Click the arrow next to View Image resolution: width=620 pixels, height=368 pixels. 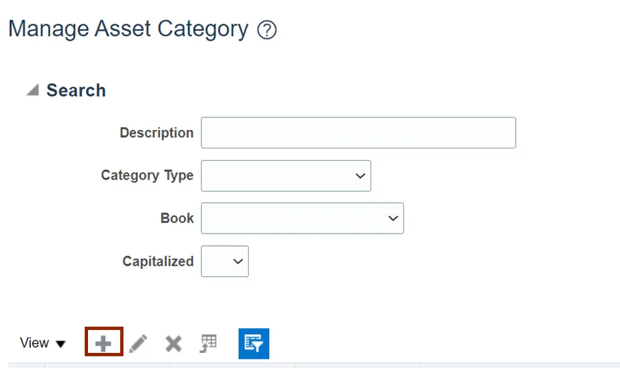pos(60,344)
